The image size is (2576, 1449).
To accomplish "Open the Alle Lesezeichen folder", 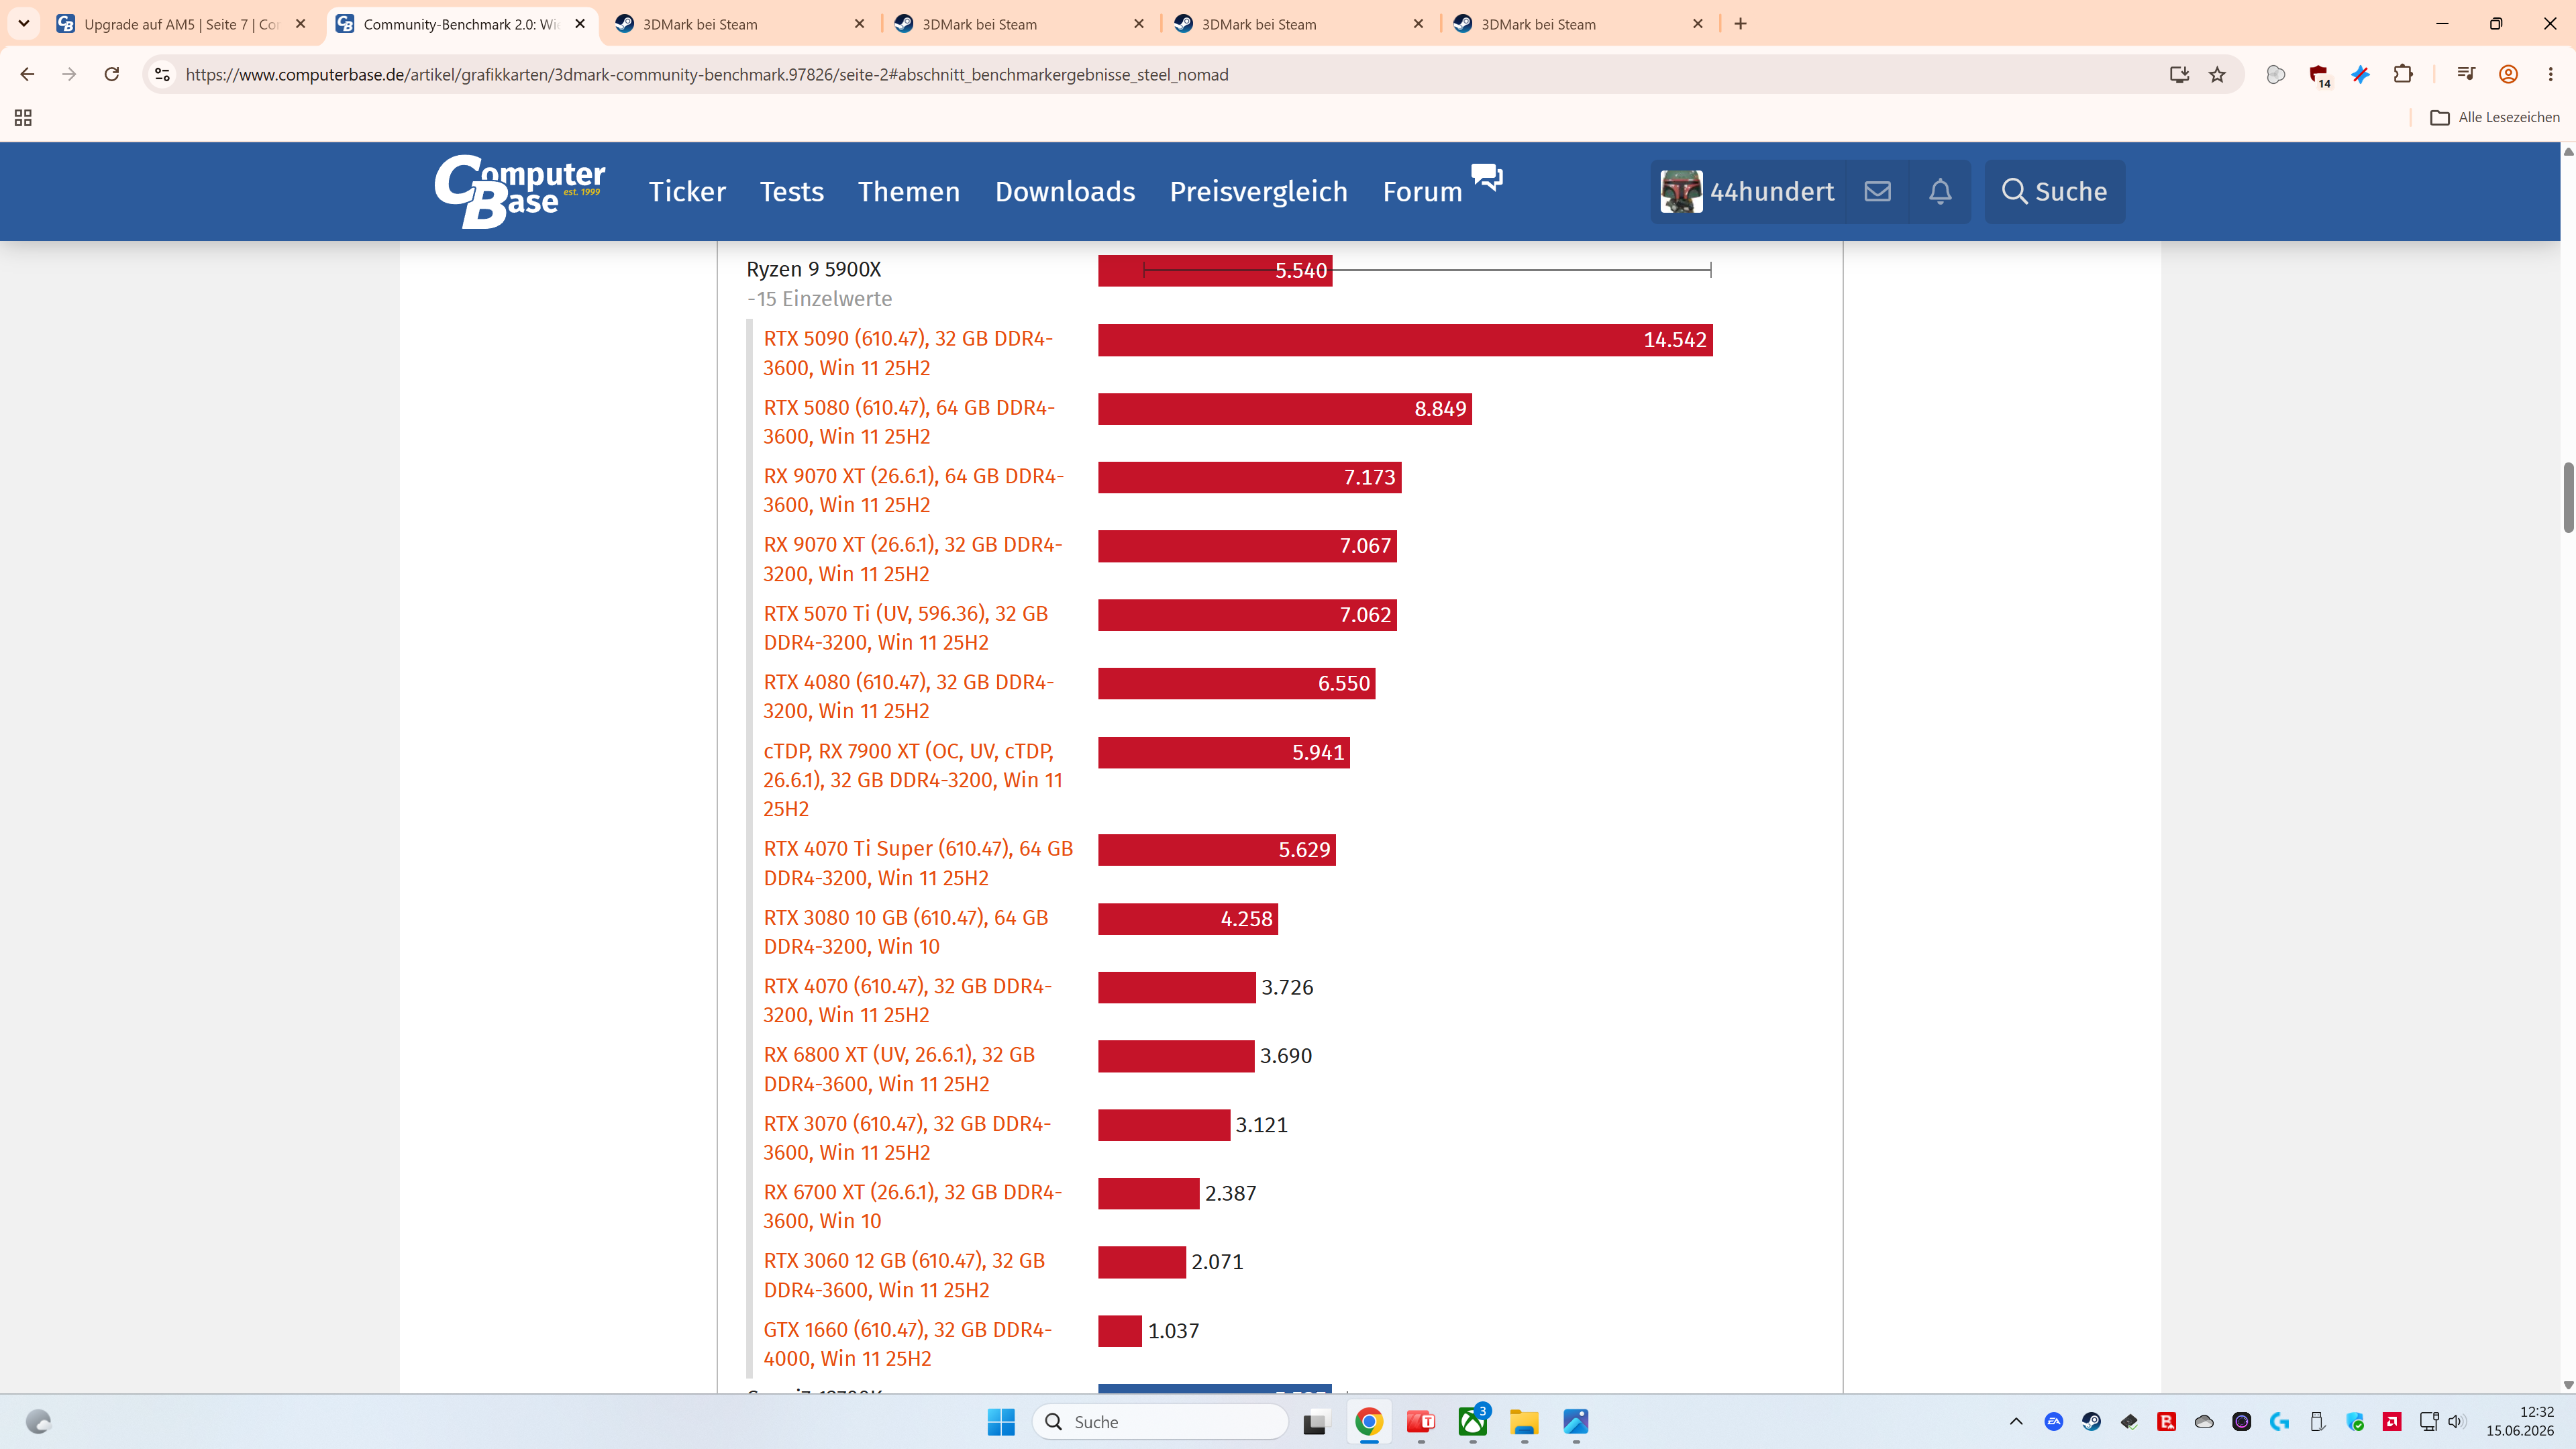I will pyautogui.click(x=2495, y=118).
